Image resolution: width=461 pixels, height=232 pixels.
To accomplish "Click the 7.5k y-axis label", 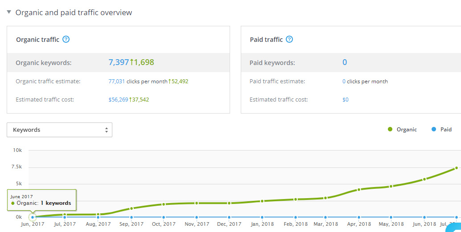I will tap(17, 167).
